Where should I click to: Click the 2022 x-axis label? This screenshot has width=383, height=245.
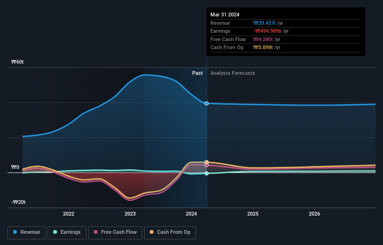tap(69, 214)
